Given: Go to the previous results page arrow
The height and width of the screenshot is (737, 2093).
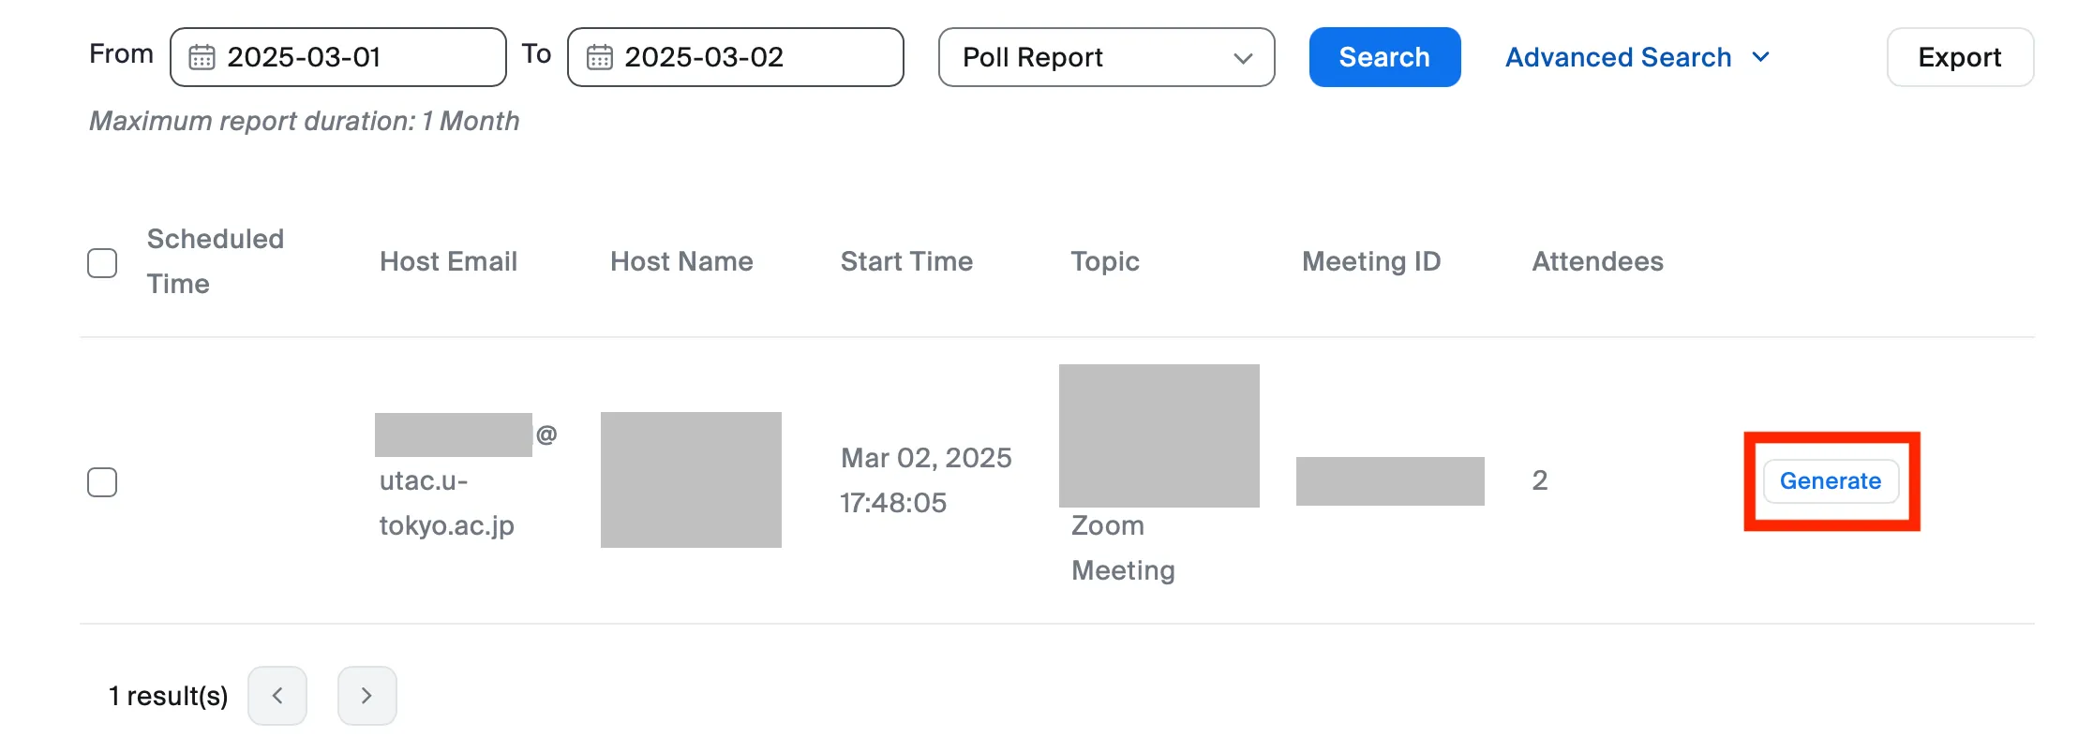Looking at the screenshot, I should (277, 695).
